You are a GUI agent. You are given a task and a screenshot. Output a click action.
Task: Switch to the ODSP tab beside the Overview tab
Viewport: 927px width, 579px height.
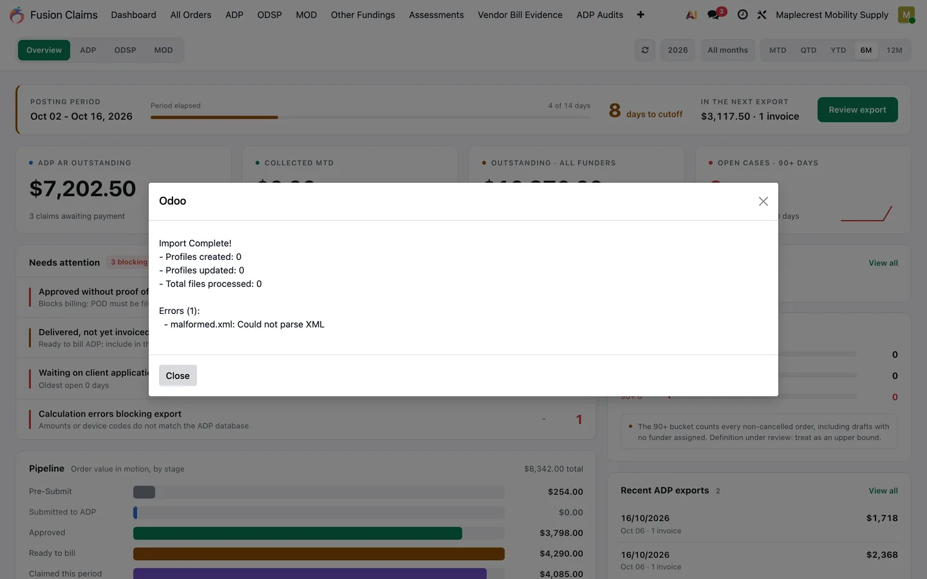[x=126, y=50]
